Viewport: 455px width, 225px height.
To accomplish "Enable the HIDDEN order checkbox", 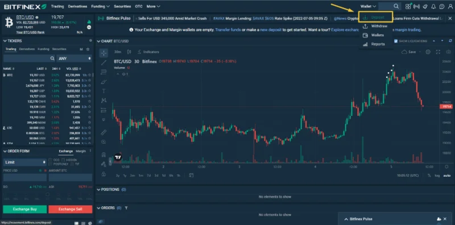I will coord(64,160).
